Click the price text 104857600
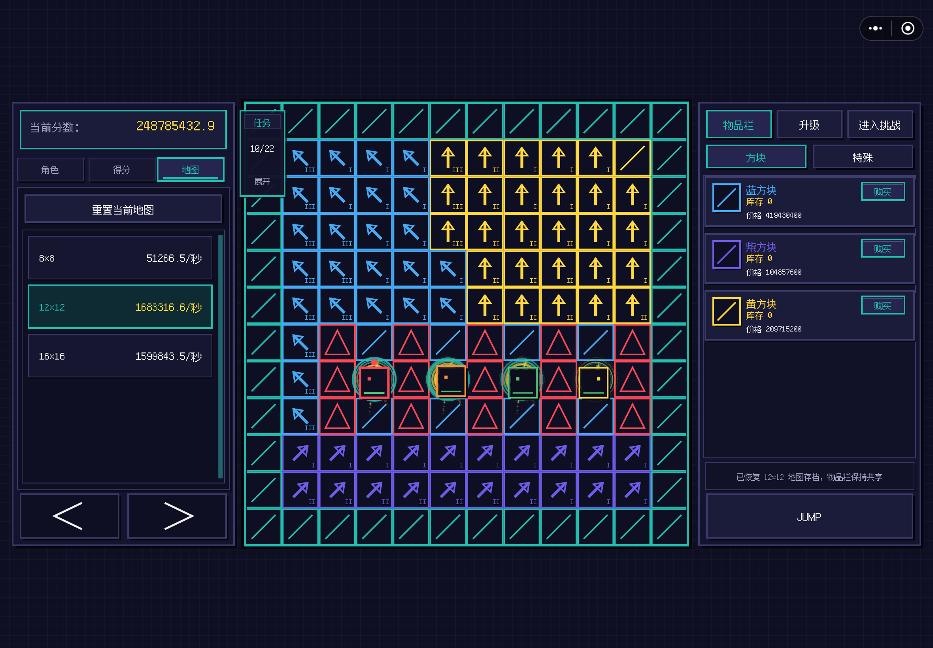Viewport: 933px width, 648px height. pyautogui.click(x=784, y=272)
